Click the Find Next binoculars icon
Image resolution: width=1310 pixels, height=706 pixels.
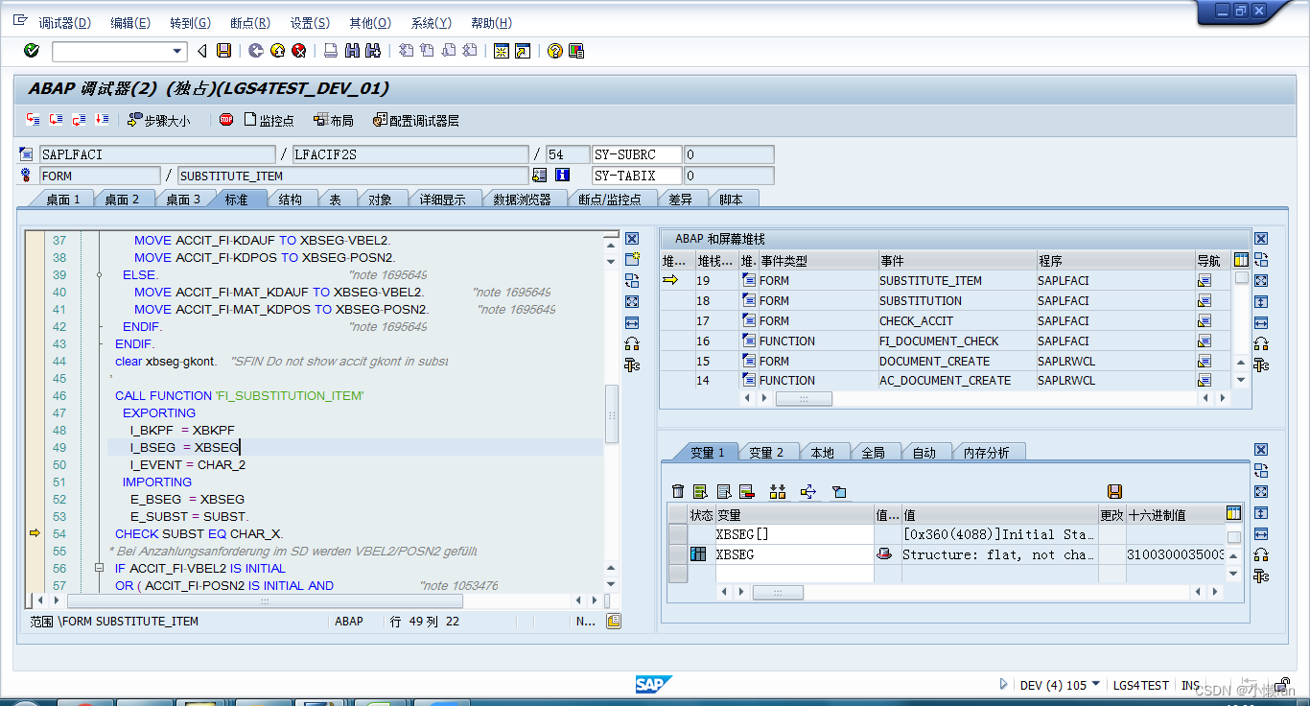(x=373, y=51)
